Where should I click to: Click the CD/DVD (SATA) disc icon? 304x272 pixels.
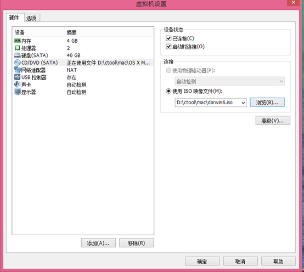click(17, 63)
